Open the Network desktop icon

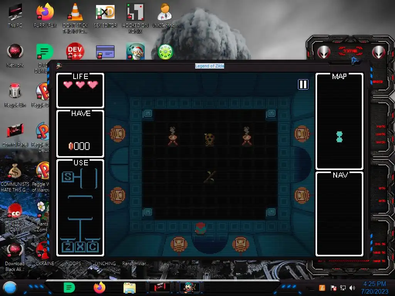tap(15, 55)
